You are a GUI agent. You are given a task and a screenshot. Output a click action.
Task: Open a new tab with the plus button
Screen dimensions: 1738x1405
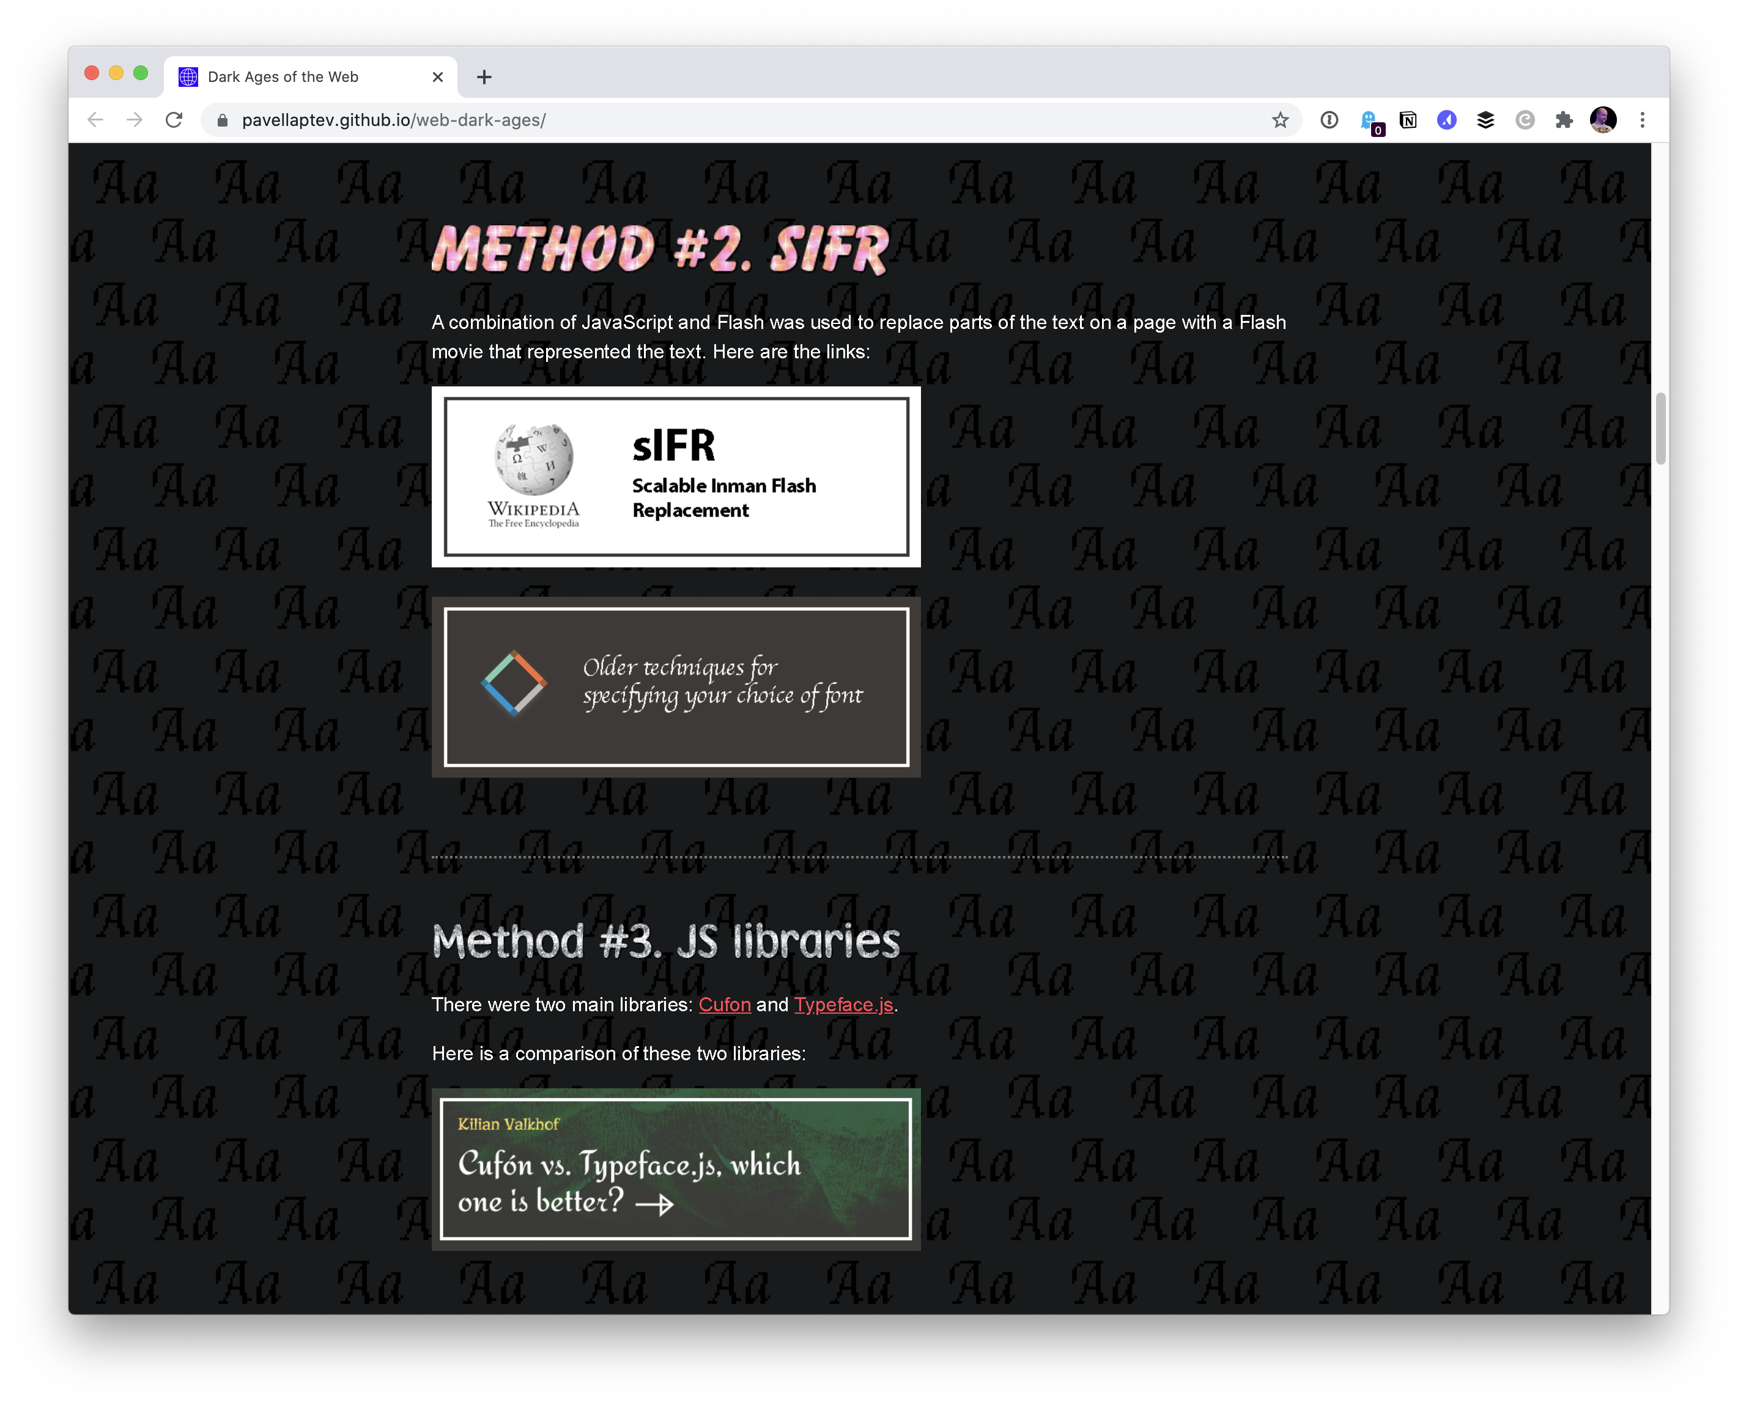click(x=484, y=77)
